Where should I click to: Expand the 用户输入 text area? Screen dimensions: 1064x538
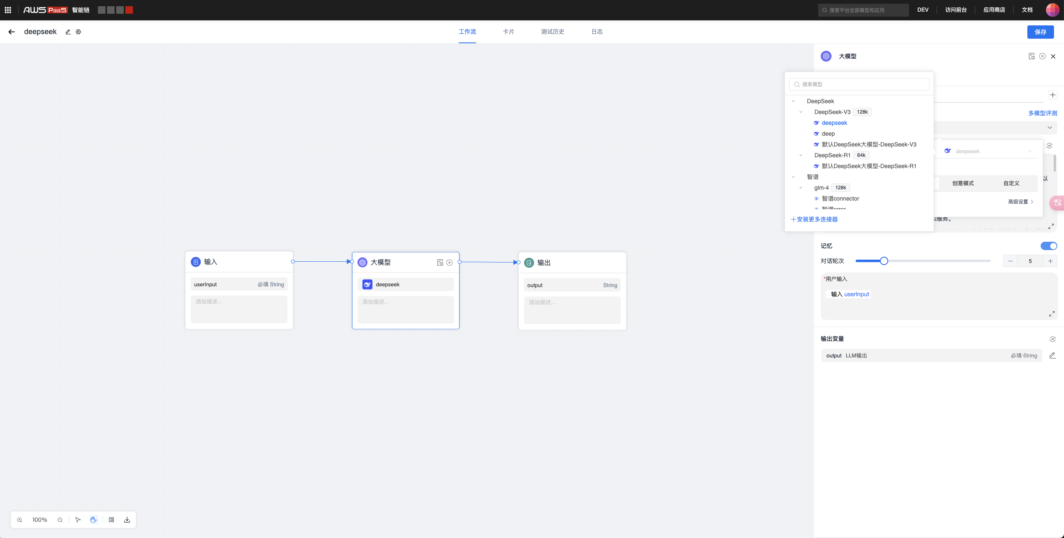tap(1052, 314)
